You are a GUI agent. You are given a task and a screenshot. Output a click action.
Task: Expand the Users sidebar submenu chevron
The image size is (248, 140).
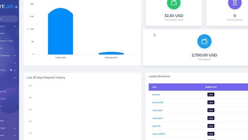click(15, 26)
